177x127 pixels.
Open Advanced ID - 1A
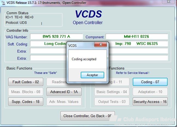[64, 92]
